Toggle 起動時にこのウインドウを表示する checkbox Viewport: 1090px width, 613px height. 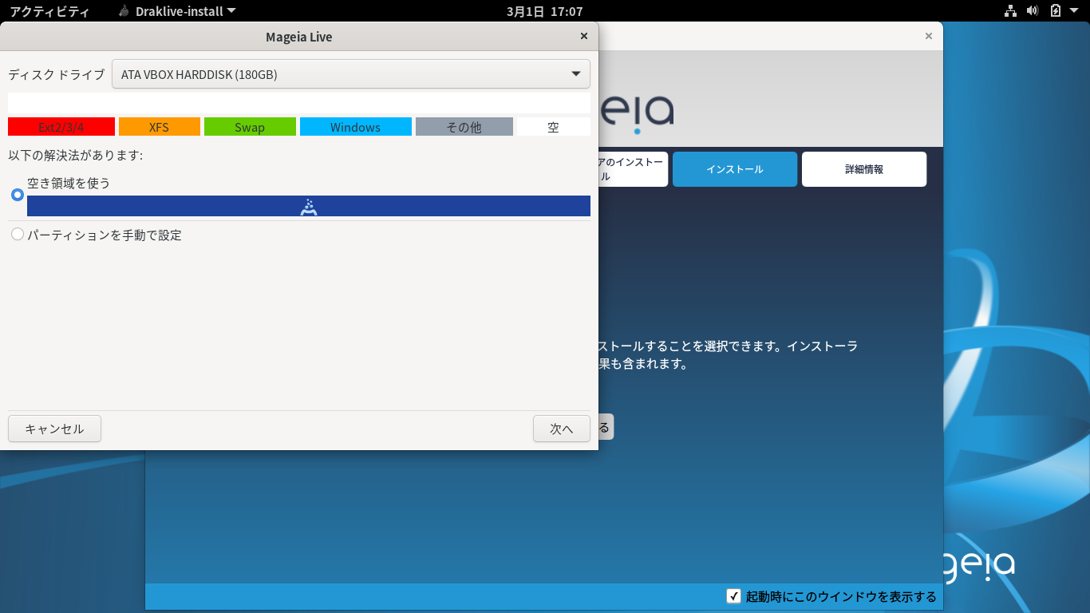(734, 596)
